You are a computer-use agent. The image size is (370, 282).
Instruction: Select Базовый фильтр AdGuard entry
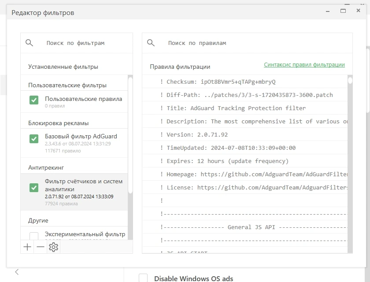pos(74,143)
